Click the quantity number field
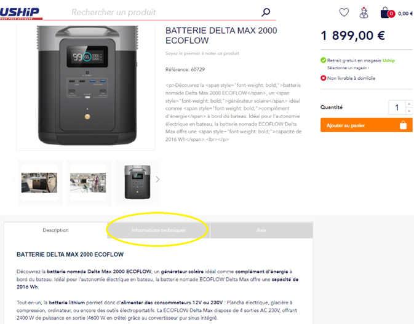 (397, 108)
